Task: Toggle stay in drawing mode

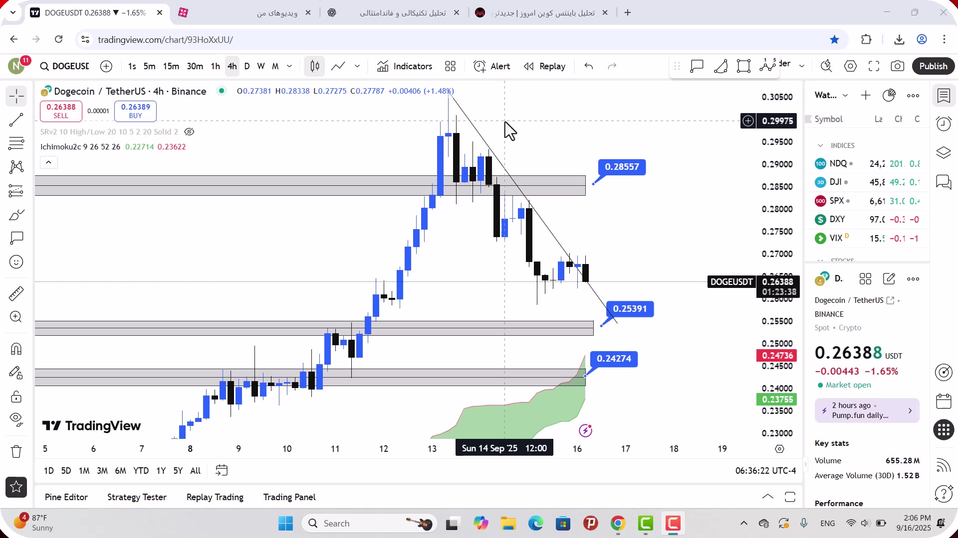Action: click(16, 373)
